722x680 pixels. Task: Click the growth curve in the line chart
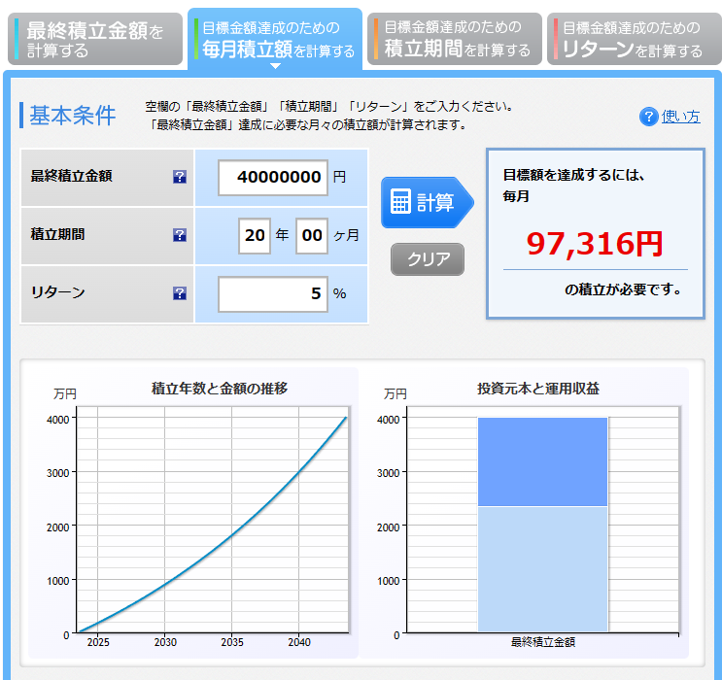click(232, 533)
